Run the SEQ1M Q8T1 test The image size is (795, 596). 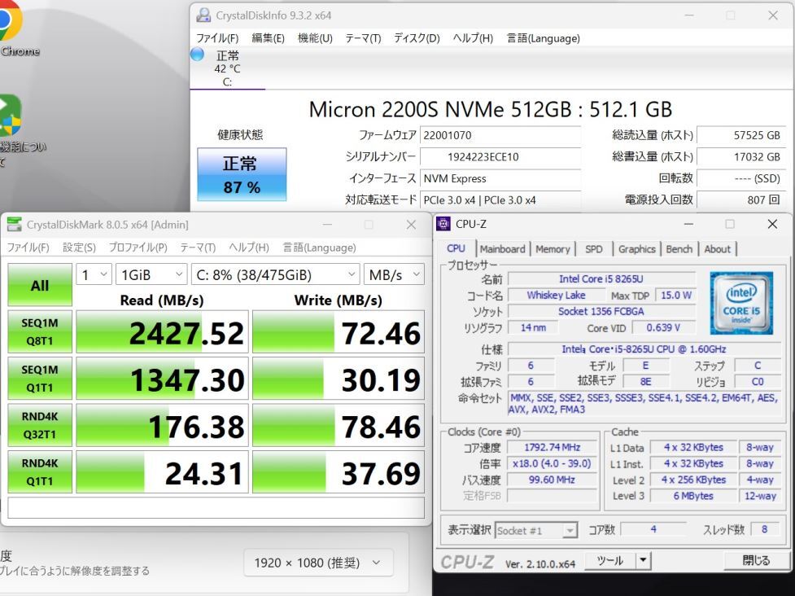(x=39, y=331)
